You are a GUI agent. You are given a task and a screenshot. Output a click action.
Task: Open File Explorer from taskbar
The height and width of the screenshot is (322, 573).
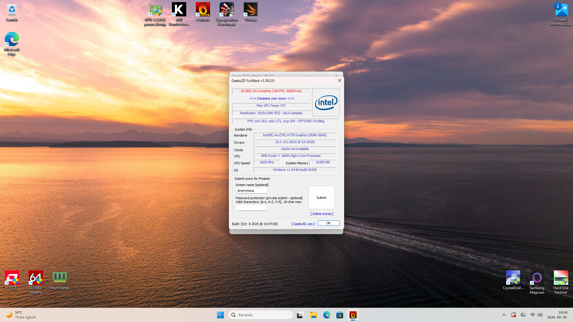[x=313, y=315]
